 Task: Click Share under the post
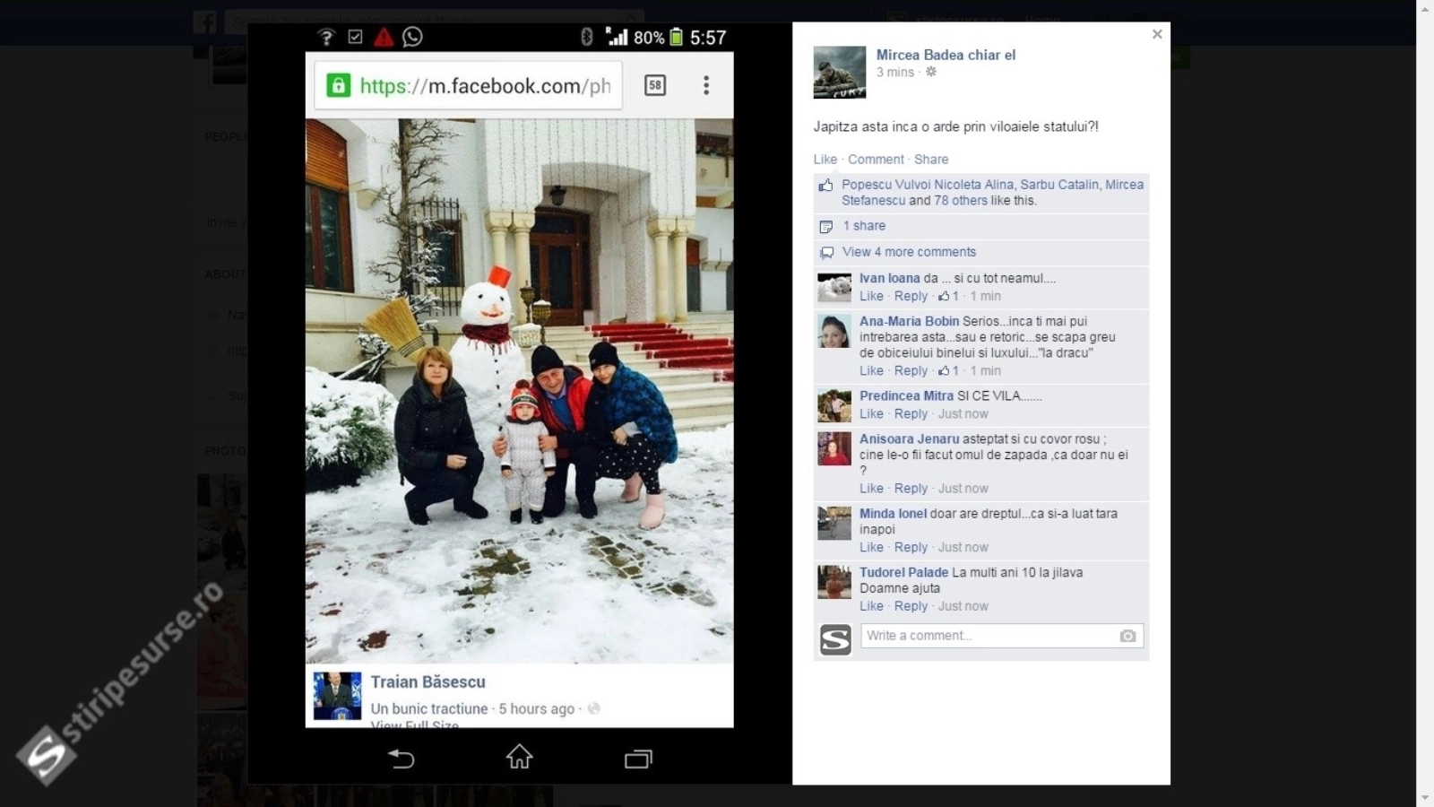coord(930,160)
